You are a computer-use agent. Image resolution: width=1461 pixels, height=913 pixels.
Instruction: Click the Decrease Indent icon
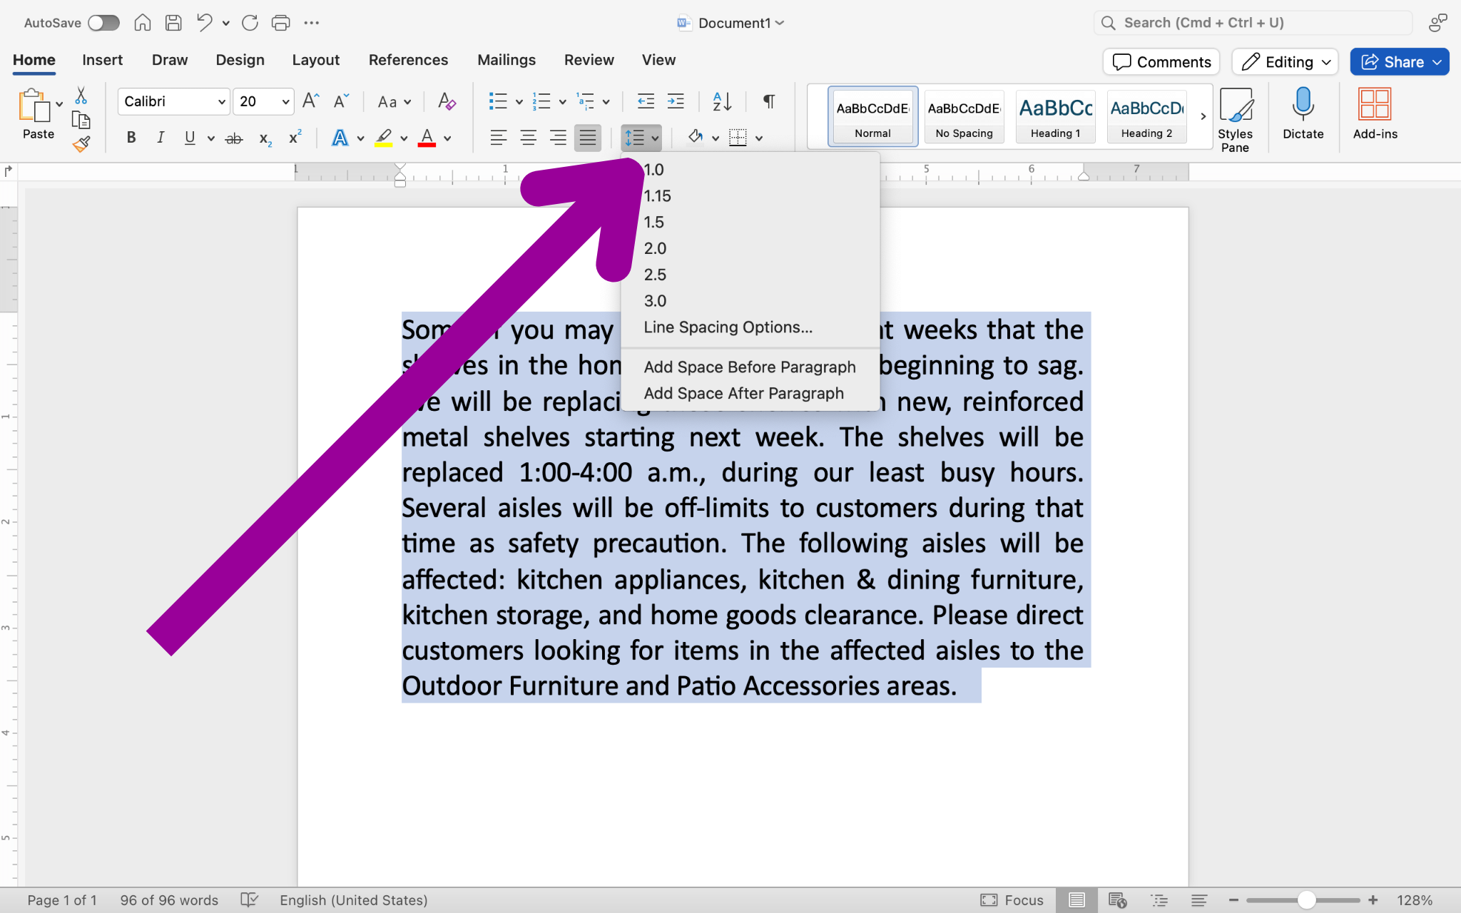(646, 101)
